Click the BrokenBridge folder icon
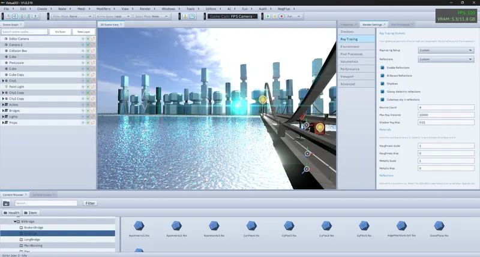Screen dimensions: 480x257 coord(21,228)
